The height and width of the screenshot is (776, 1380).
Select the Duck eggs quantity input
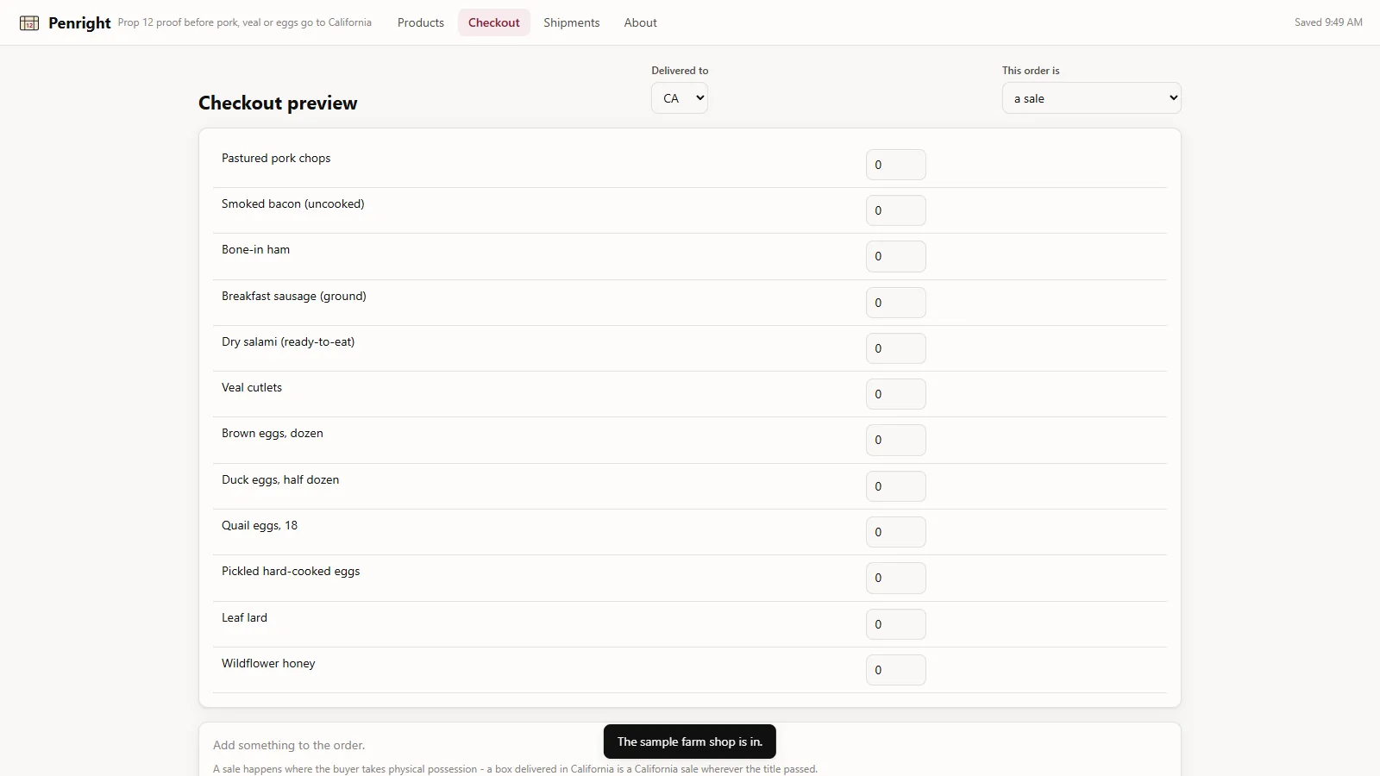[896, 486]
